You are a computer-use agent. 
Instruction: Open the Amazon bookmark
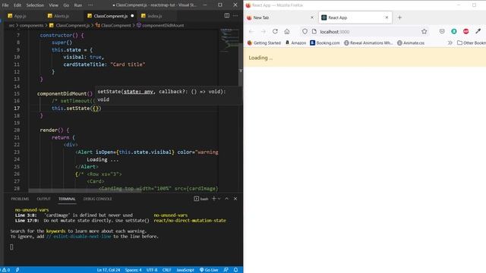point(295,43)
